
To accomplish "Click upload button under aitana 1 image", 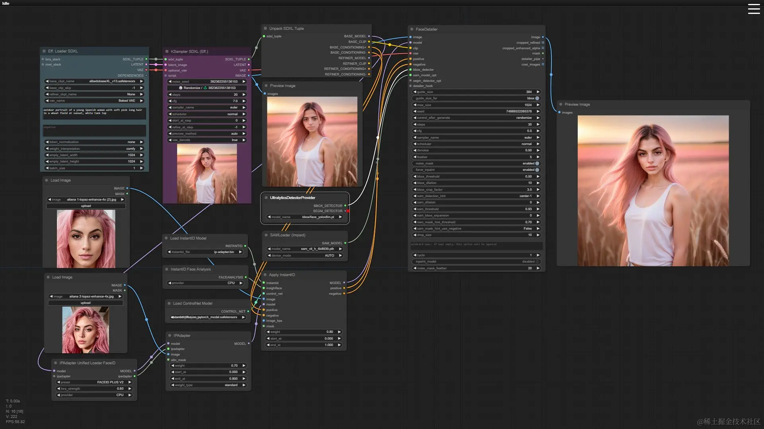I will coord(86,206).
